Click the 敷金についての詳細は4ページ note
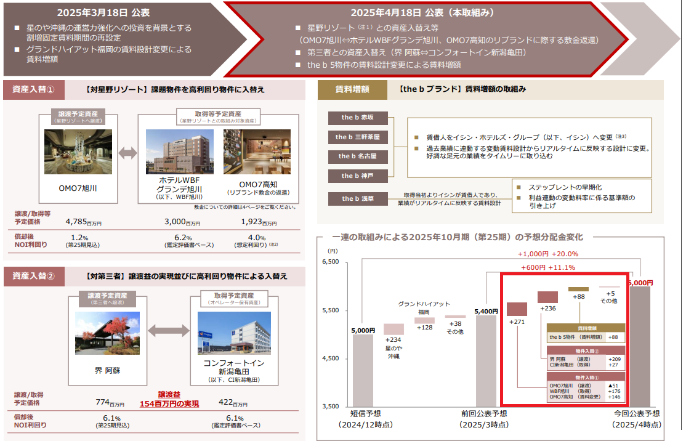 tap(246, 207)
